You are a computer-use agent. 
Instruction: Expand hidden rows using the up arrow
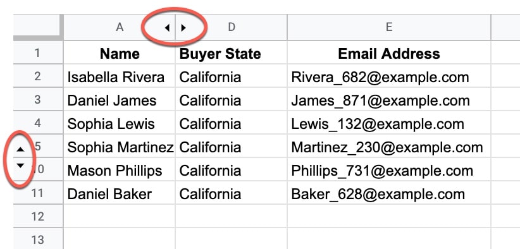pyautogui.click(x=21, y=149)
